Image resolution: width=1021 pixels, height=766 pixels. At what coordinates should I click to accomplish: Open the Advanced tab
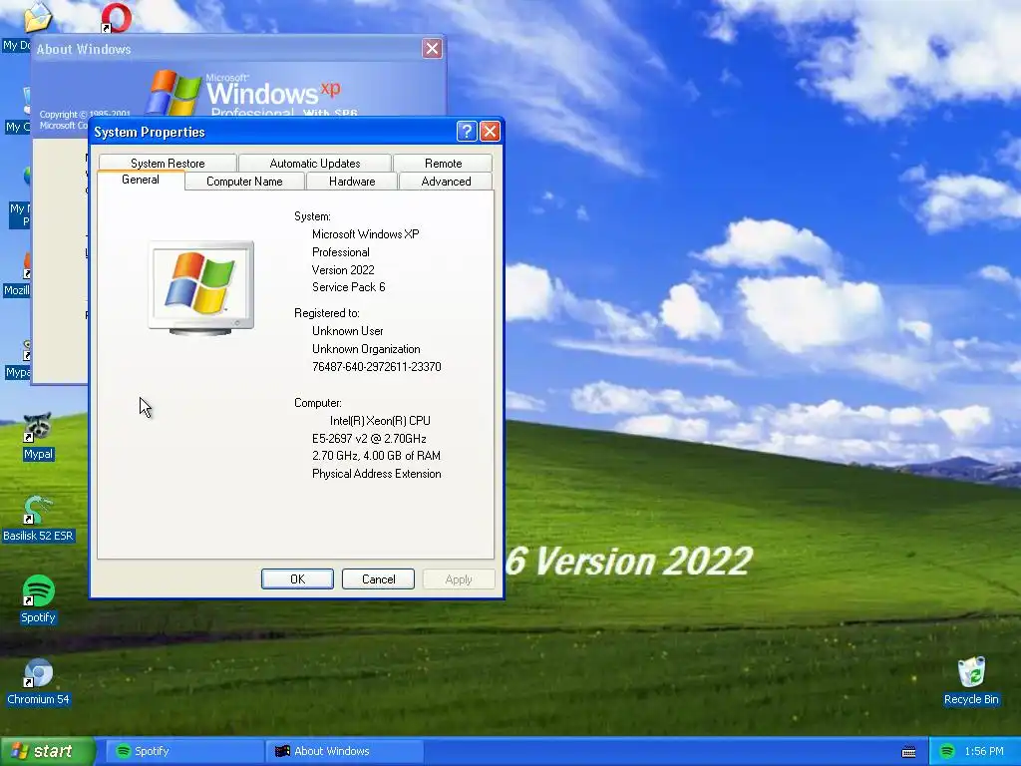click(446, 182)
